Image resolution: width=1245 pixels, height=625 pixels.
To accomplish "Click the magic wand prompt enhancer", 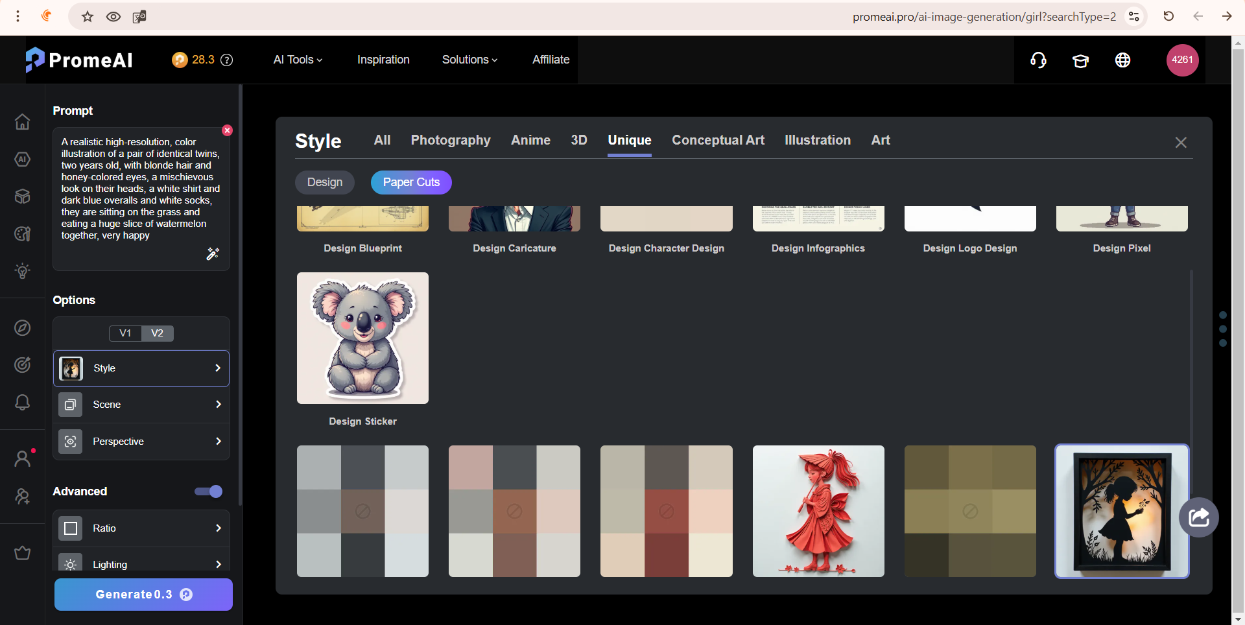I will click(x=213, y=254).
